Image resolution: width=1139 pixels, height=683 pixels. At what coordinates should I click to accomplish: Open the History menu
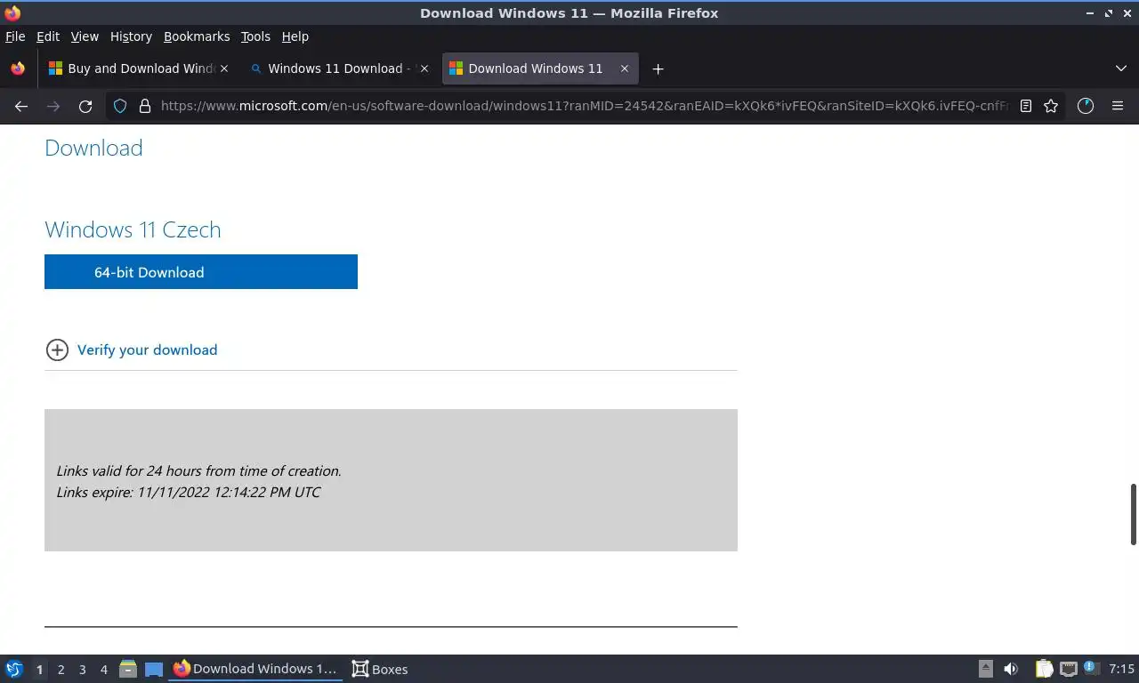[131, 36]
